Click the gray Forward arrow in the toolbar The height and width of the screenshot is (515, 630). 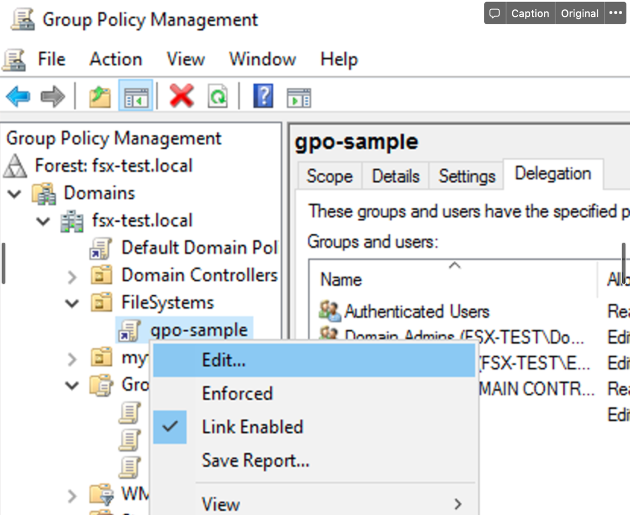point(52,97)
